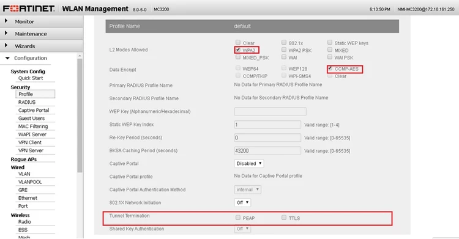
Task: Enable Static WEP keys mode
Action: [x=330, y=42]
